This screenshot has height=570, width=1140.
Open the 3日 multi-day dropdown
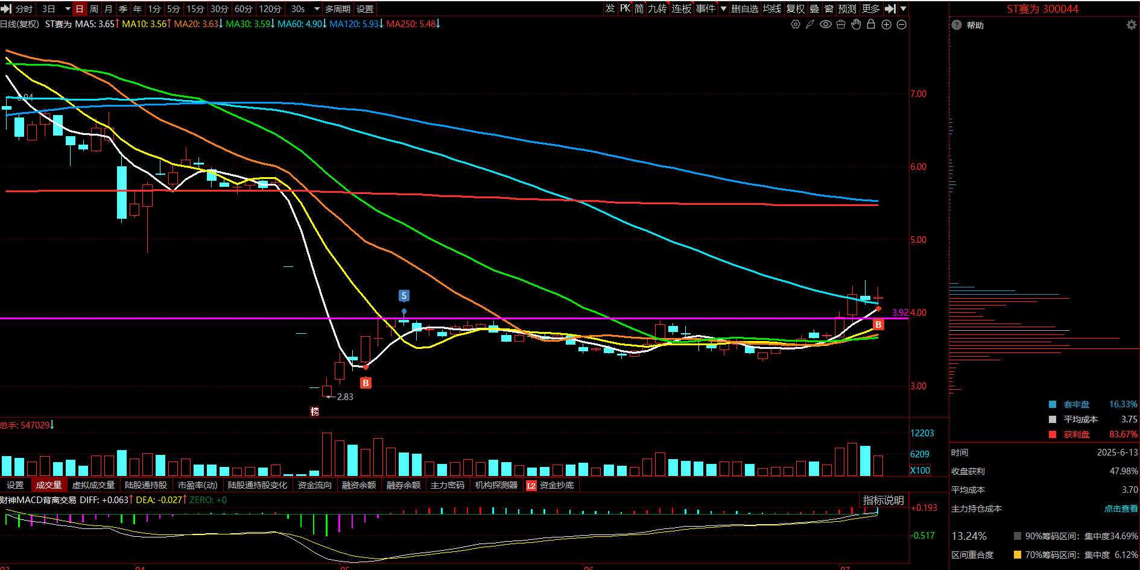[x=55, y=8]
